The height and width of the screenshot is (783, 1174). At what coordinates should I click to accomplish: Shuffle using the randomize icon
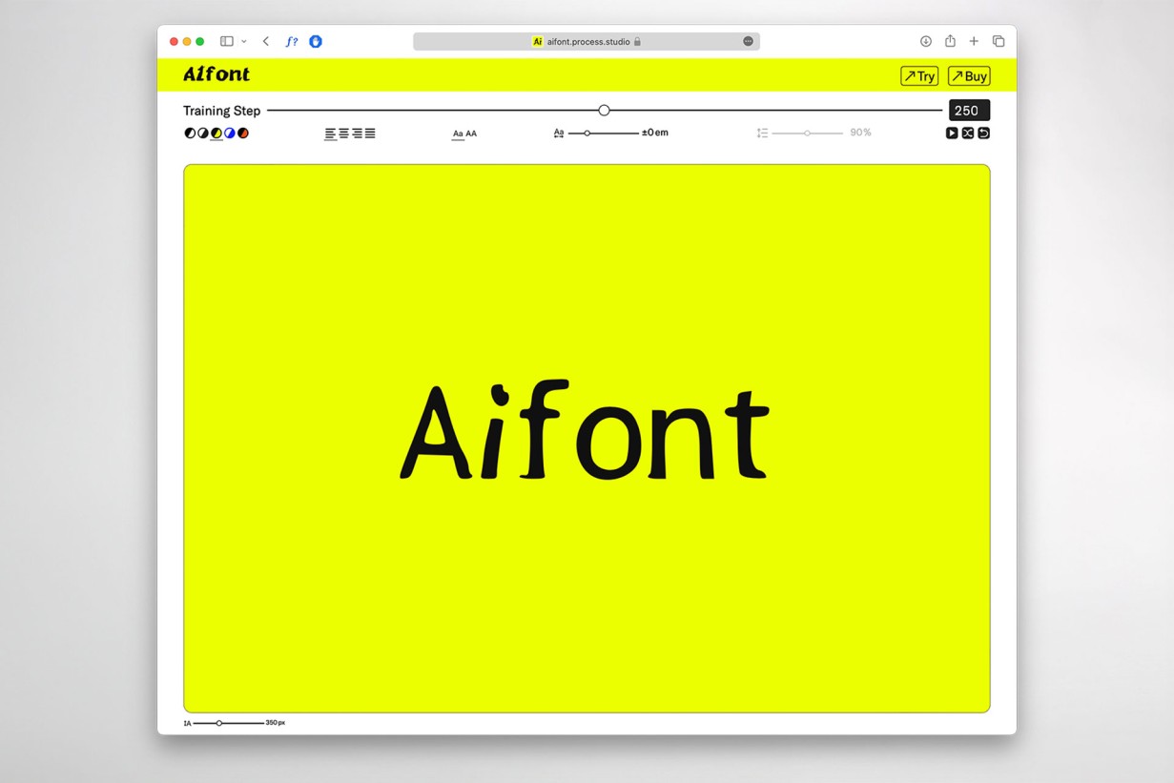(x=968, y=133)
